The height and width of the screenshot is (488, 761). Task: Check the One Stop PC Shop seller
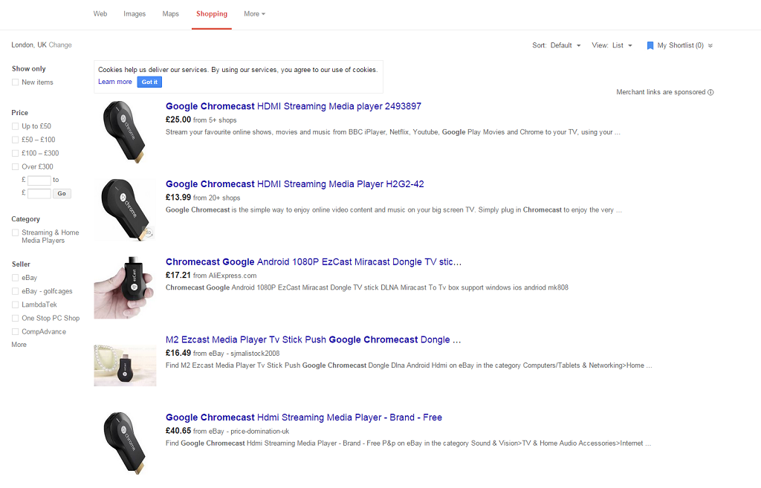coord(15,319)
